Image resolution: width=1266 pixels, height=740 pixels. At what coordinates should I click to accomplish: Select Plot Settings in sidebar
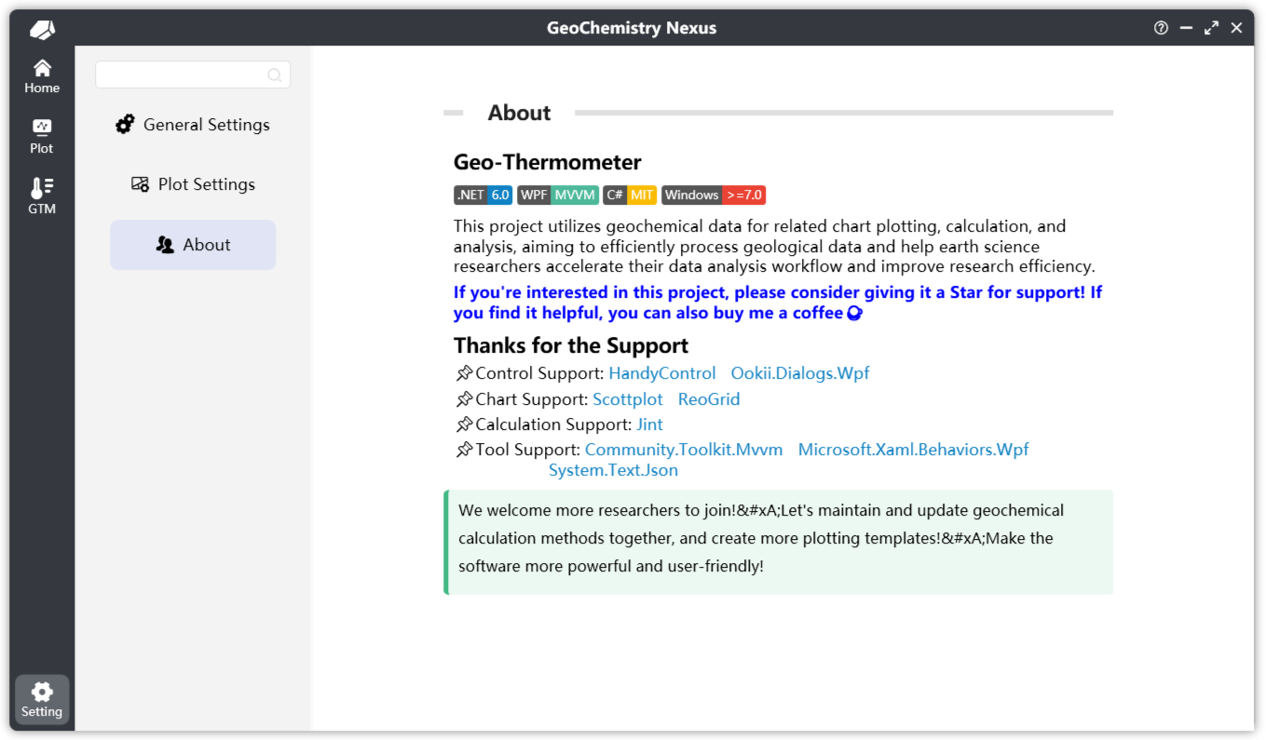(193, 184)
